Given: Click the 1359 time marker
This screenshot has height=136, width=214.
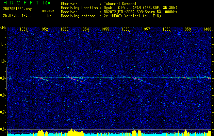Looking at the screenshot, I should 187,29.
